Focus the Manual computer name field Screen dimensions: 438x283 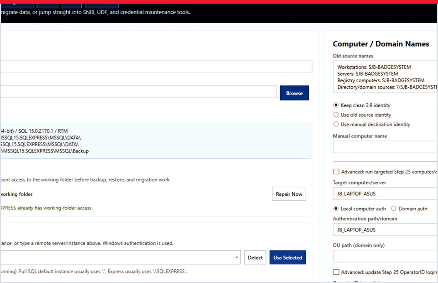[385, 147]
